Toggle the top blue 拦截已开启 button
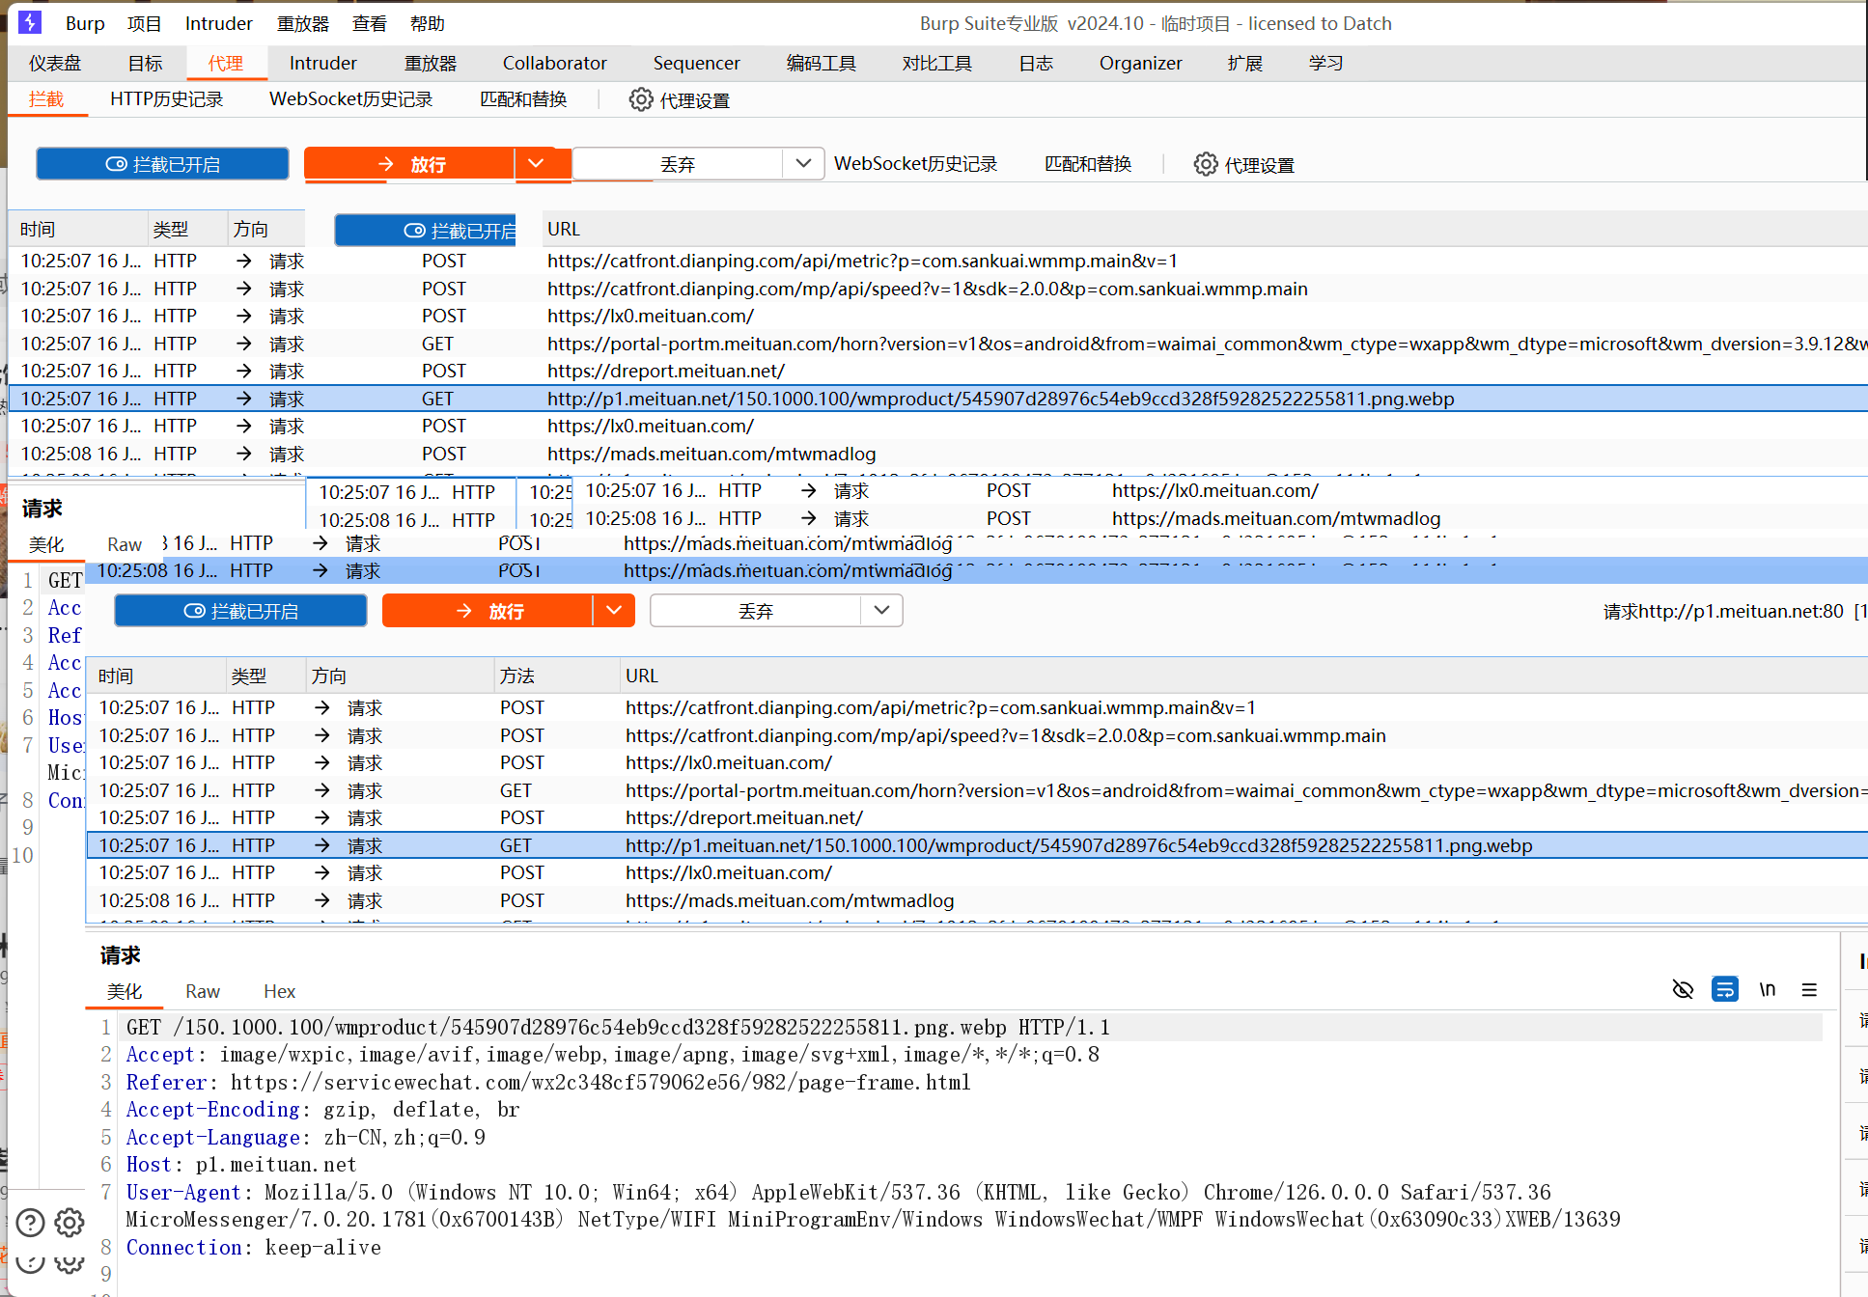This screenshot has height=1297, width=1868. [162, 164]
